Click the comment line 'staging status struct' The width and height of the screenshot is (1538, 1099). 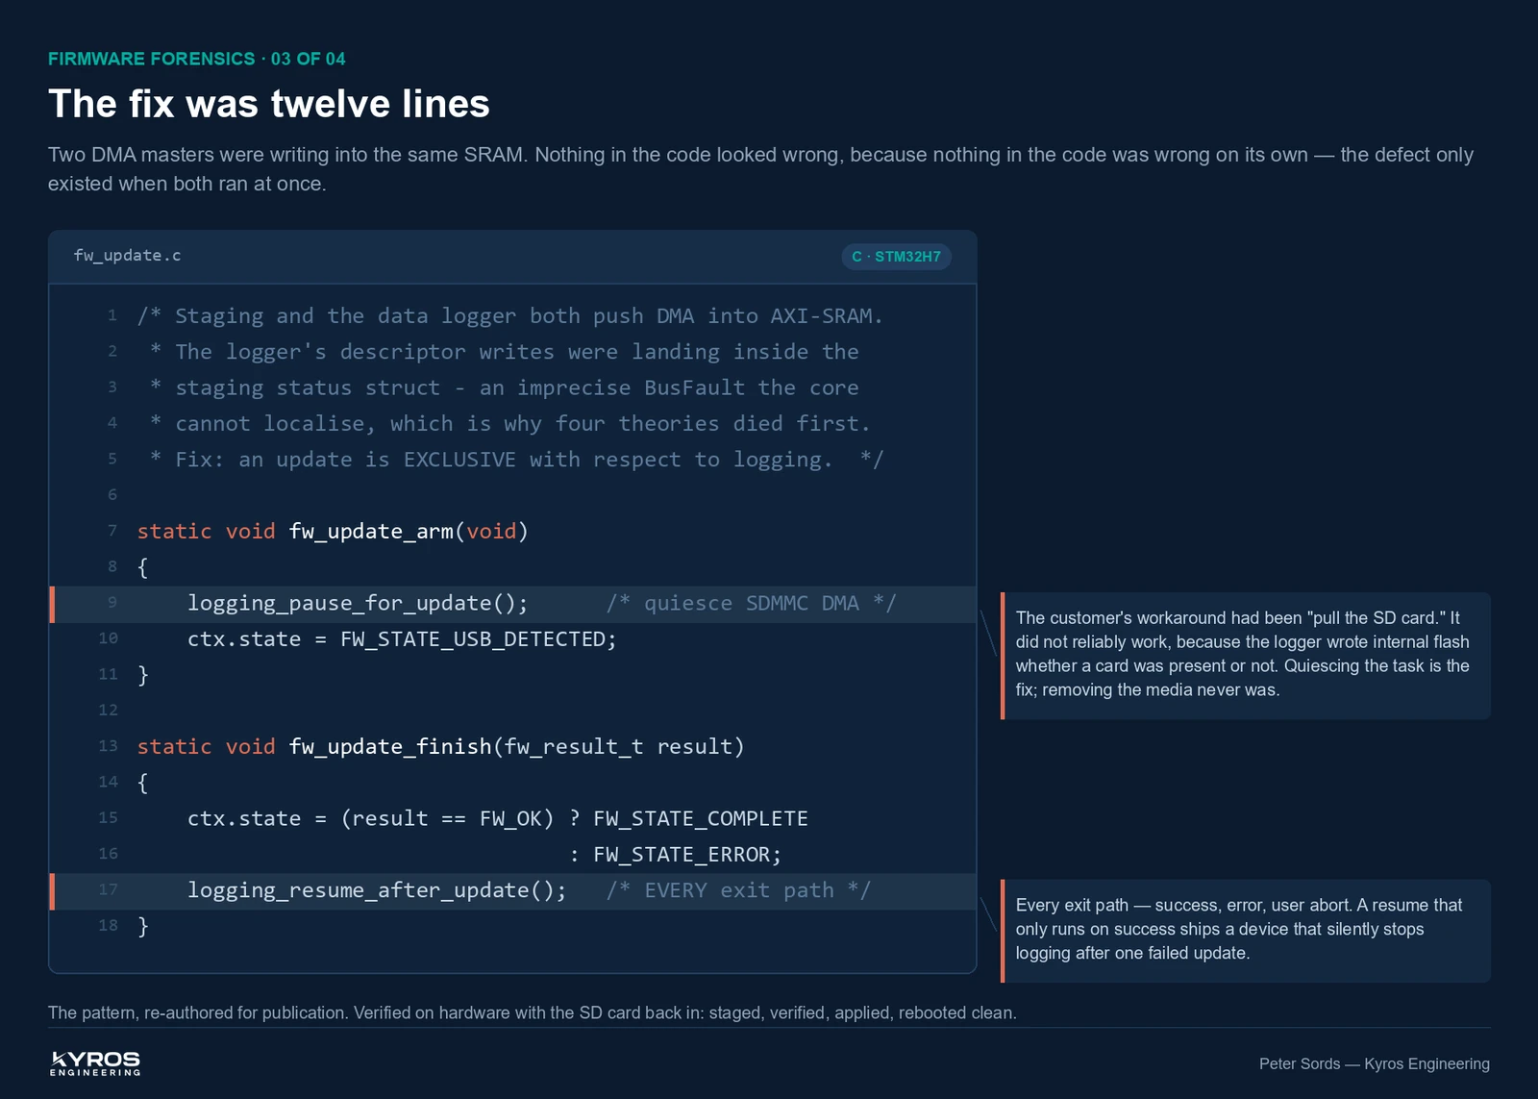[x=504, y=387]
